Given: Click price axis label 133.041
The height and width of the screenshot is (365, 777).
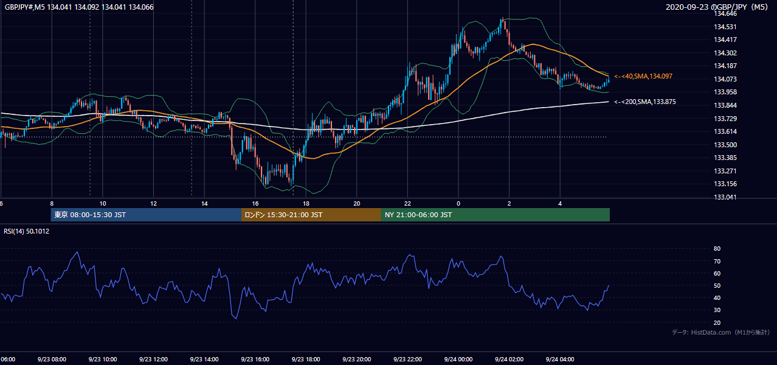Looking at the screenshot, I should click(725, 197).
